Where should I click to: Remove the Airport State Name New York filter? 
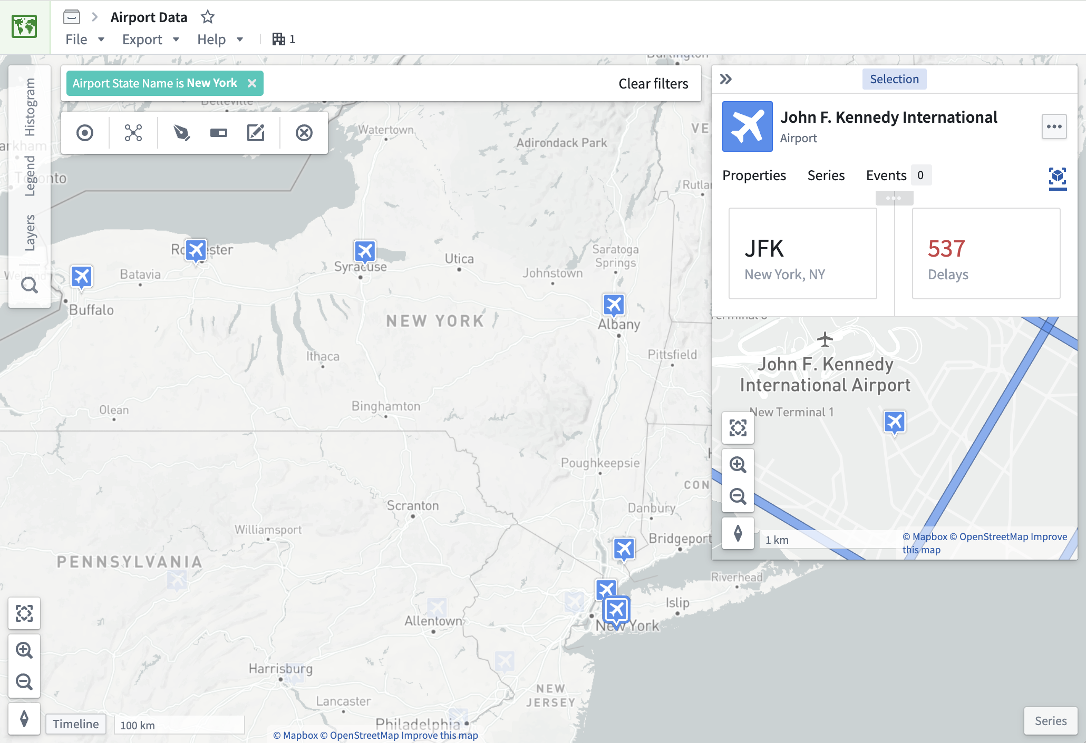point(252,83)
